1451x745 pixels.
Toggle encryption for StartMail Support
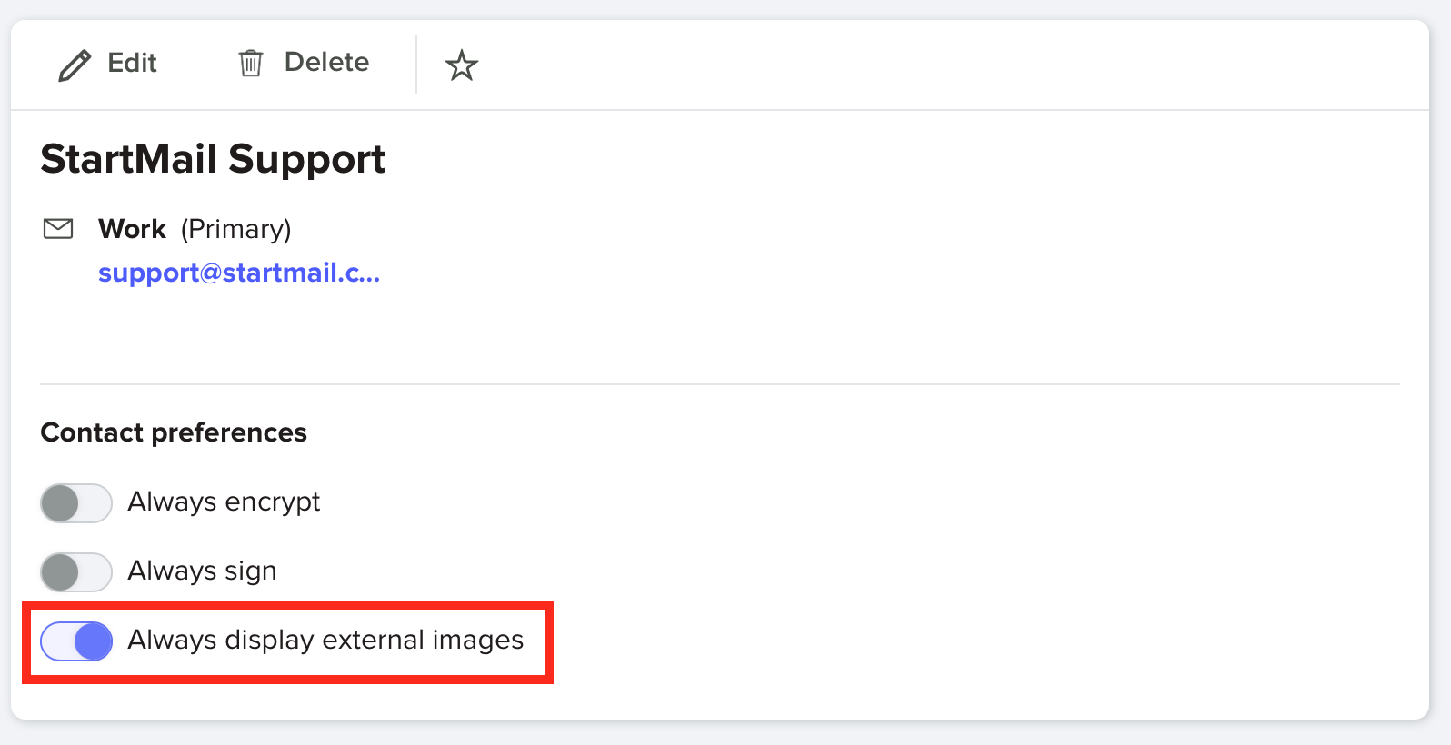coord(76,502)
